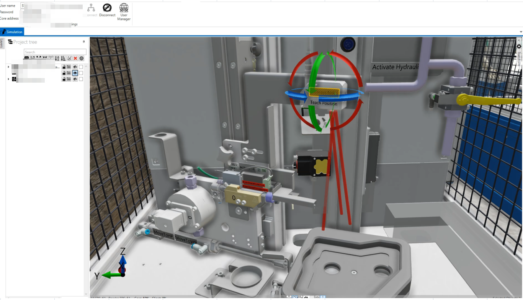Click the striped circle icon in Project tree toolbar
This screenshot has width=523, height=300.
82,58
